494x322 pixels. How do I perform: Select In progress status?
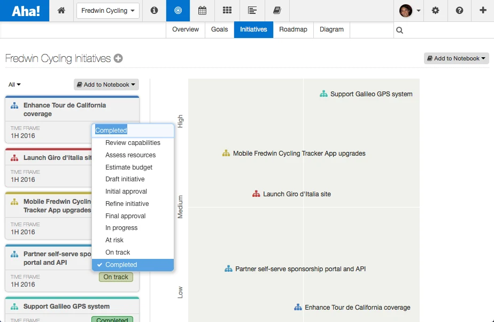[133, 228]
